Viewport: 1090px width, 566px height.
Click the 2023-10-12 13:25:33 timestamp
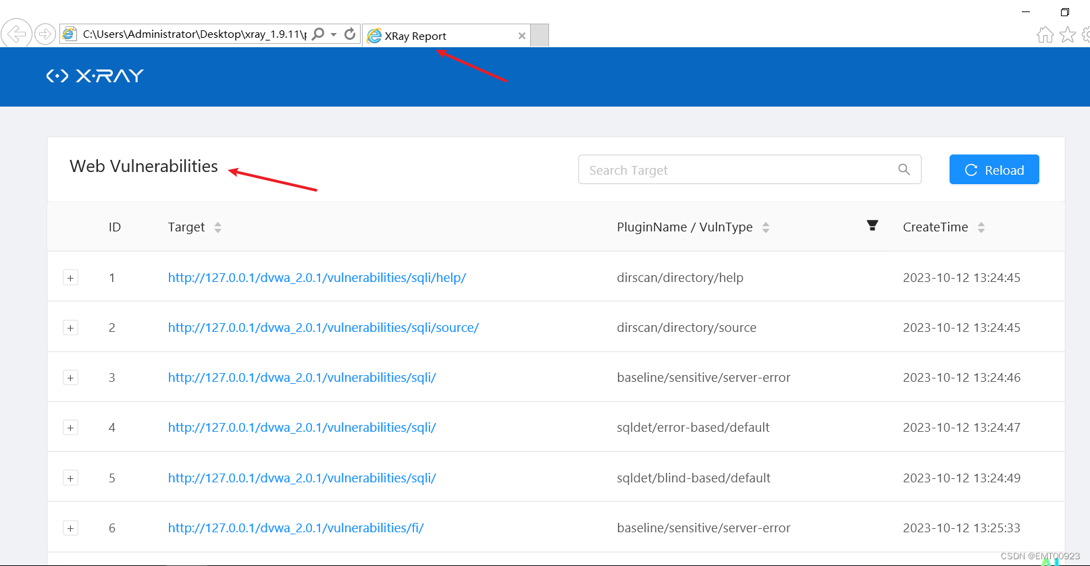[962, 528]
